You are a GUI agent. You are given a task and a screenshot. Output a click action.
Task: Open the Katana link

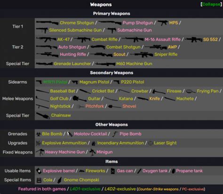pyautogui.click(x=126, y=99)
